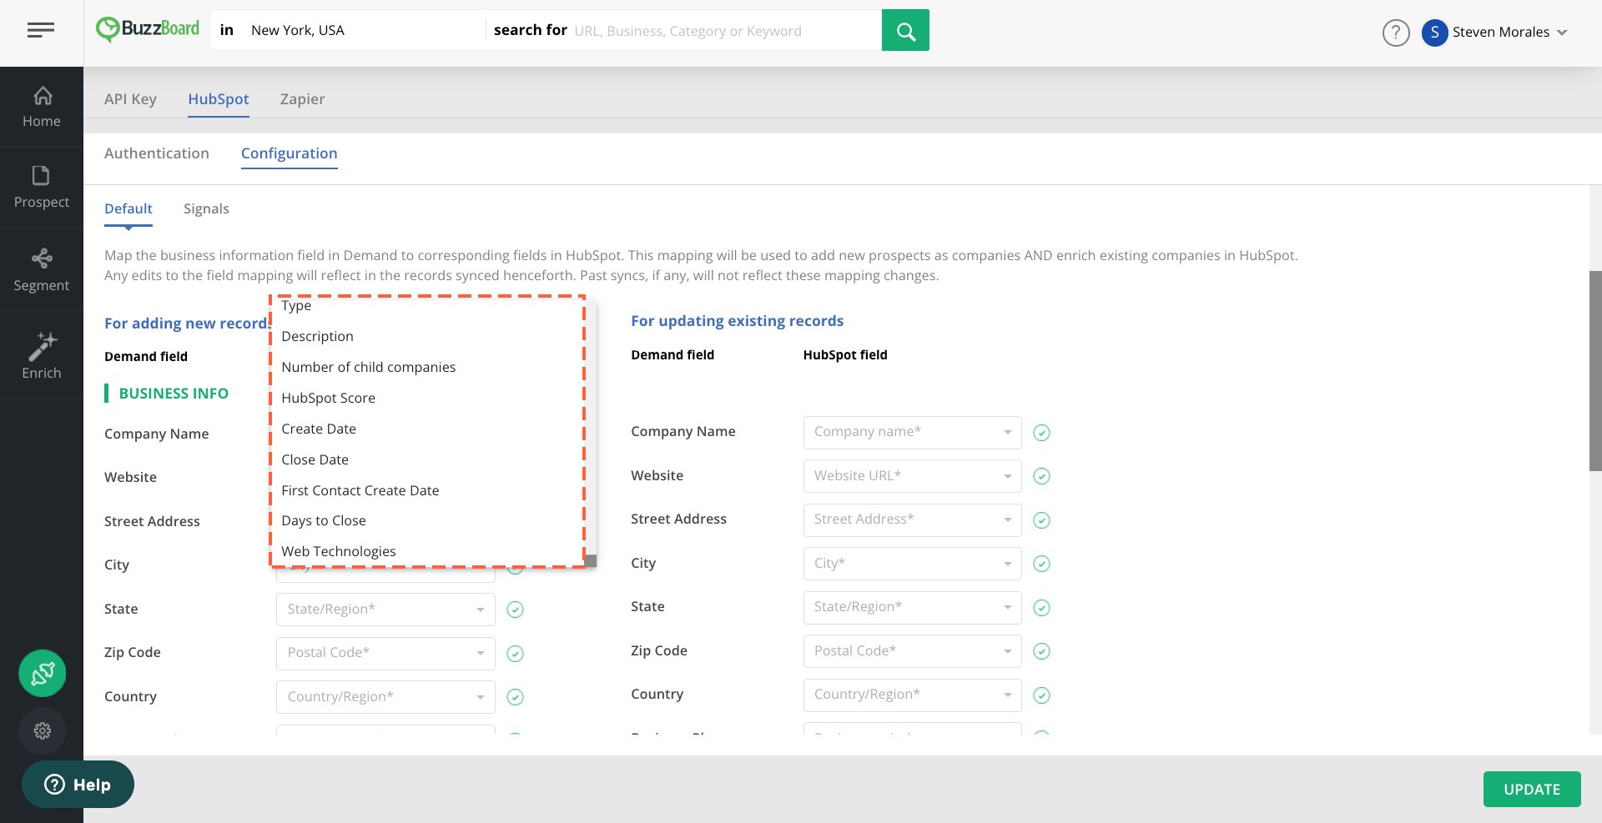Click the BuzzBoard logo
This screenshot has width=1602, height=823.
click(x=148, y=29)
